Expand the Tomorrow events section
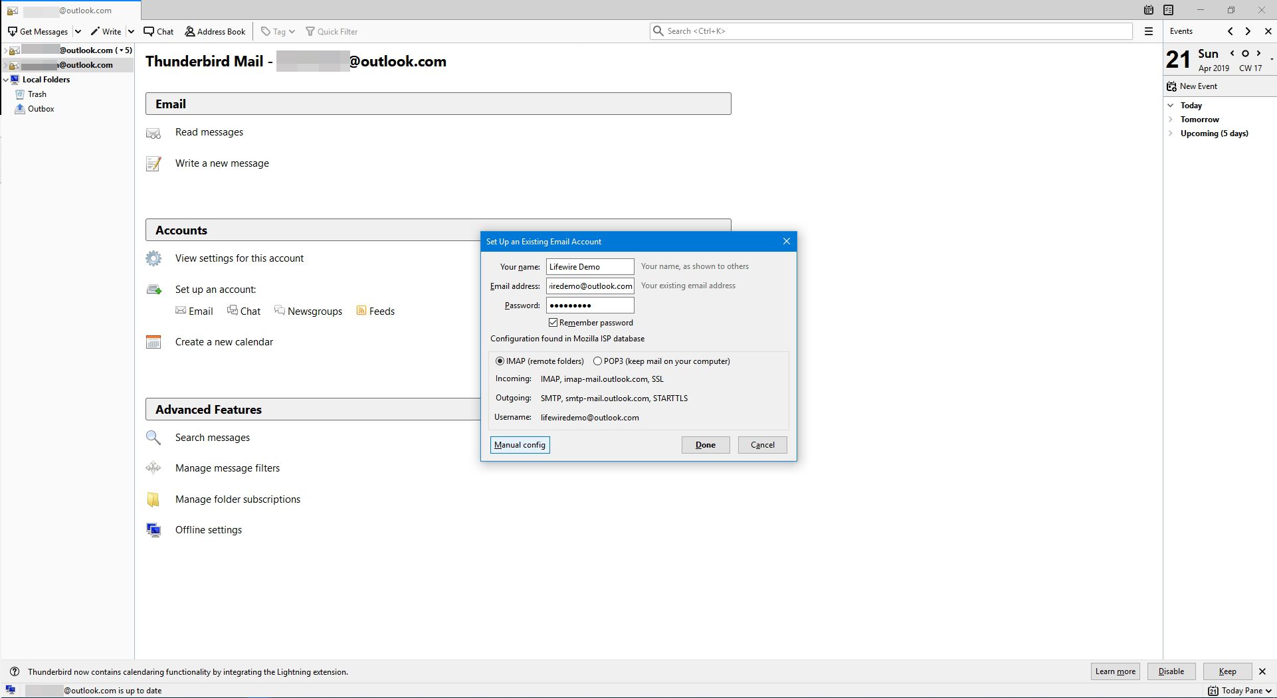This screenshot has height=698, width=1277. (1171, 120)
